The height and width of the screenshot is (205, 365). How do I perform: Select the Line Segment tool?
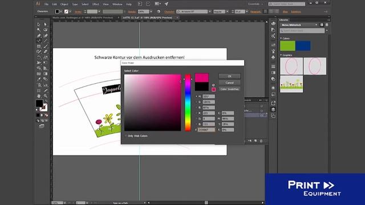coord(46,41)
